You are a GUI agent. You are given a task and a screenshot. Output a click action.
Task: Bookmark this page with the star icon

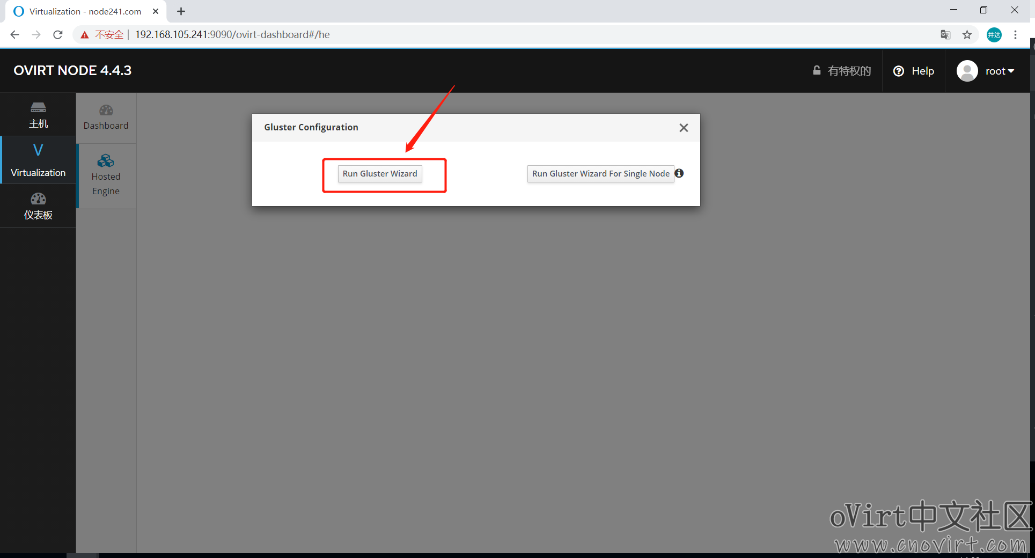967,35
